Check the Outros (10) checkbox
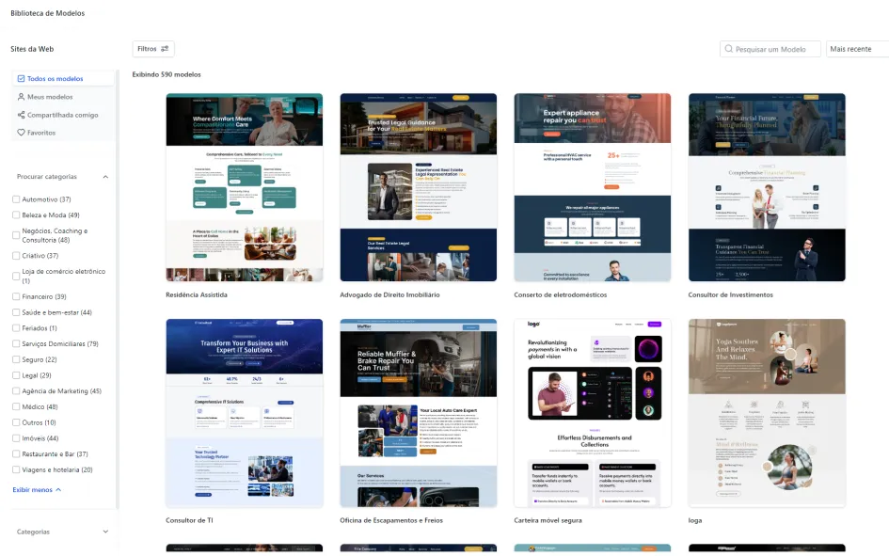The width and height of the screenshot is (889, 556). tap(16, 422)
